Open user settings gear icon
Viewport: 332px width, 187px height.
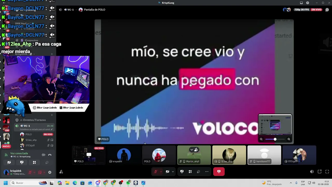[50, 172]
